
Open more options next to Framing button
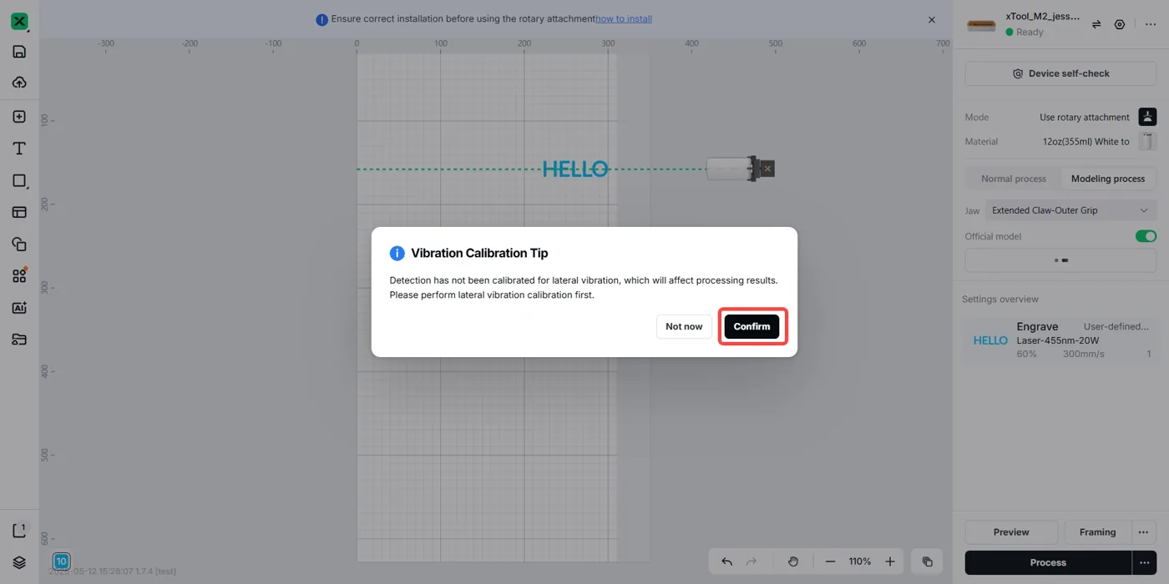(x=1144, y=531)
